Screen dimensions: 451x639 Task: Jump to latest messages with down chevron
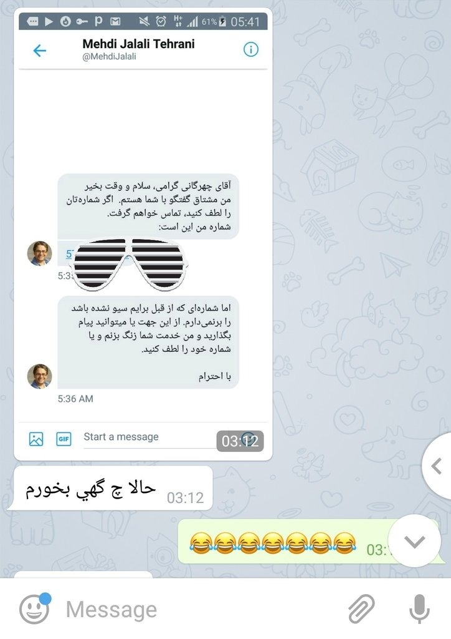pos(415,541)
